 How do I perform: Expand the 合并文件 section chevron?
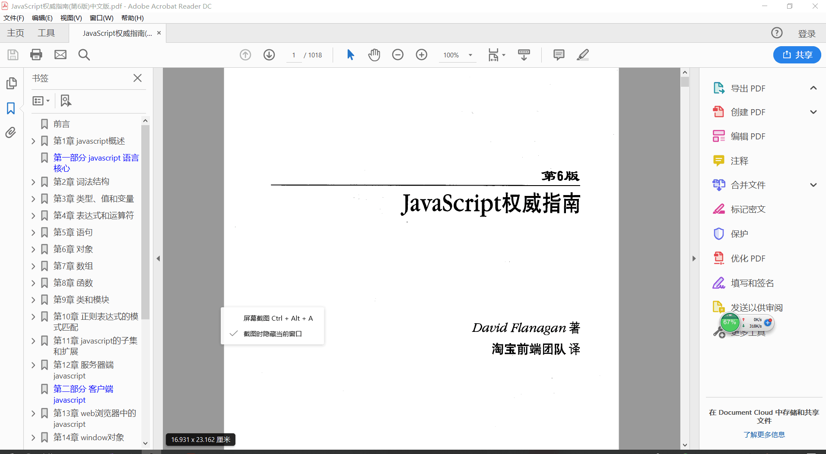[813, 185]
